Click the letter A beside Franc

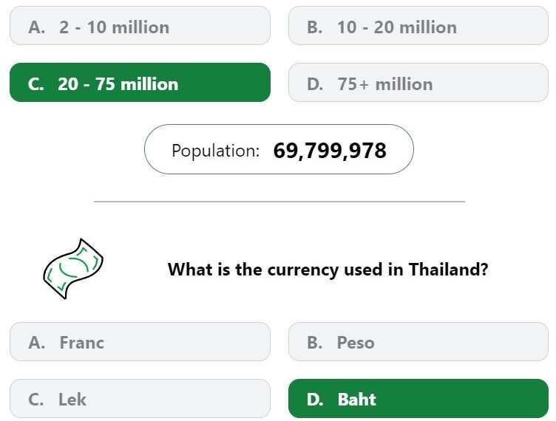(35, 343)
